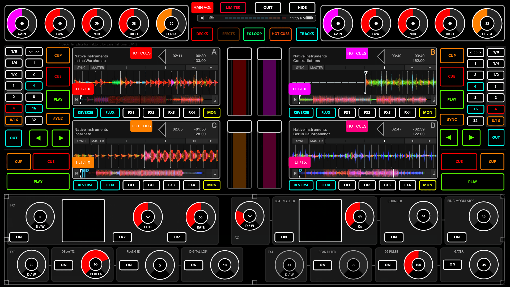510x287 pixels.
Task: Enable MON on Deck A
Action: coord(212,112)
